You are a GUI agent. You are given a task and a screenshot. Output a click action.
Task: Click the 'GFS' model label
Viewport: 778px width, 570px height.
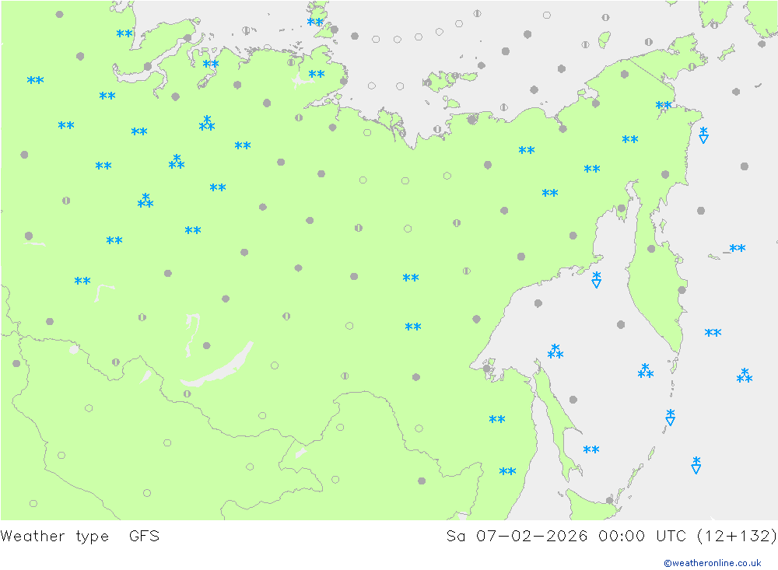[145, 536]
